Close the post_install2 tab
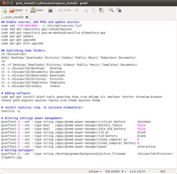The height and width of the screenshot is (174, 177). click(x=27, y=17)
